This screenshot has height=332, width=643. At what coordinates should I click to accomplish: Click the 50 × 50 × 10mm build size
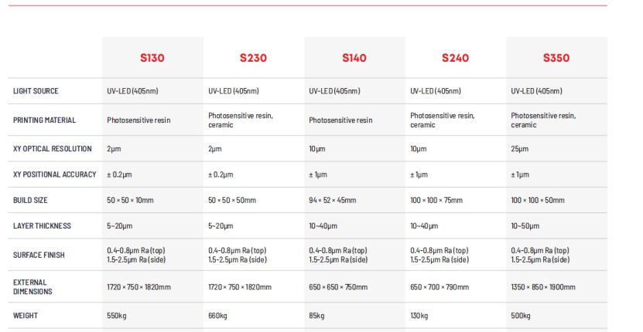[130, 200]
